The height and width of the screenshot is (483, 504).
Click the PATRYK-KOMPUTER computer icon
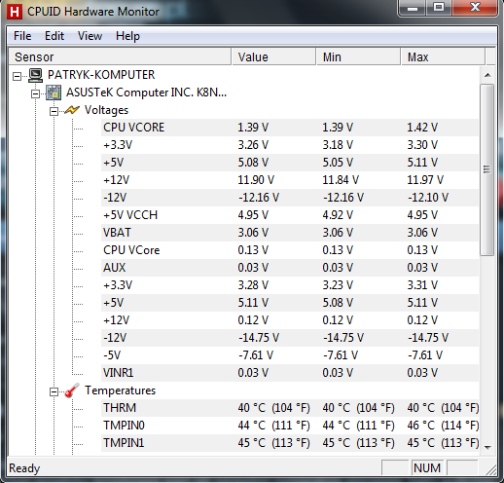tap(35, 75)
